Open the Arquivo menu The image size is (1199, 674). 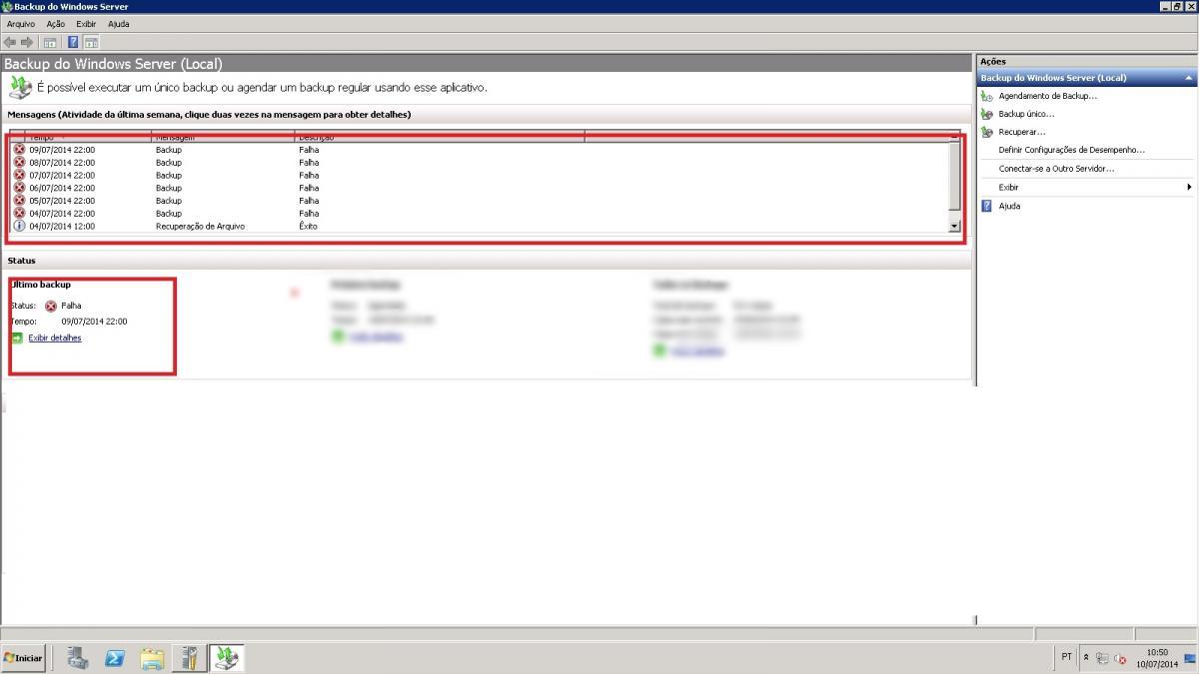20,24
